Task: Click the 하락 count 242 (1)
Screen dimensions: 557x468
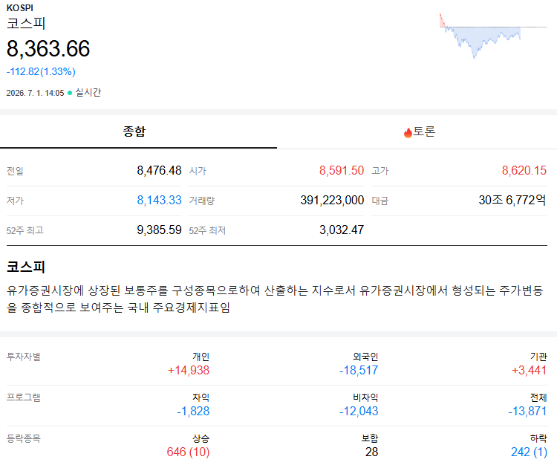Action: (529, 452)
